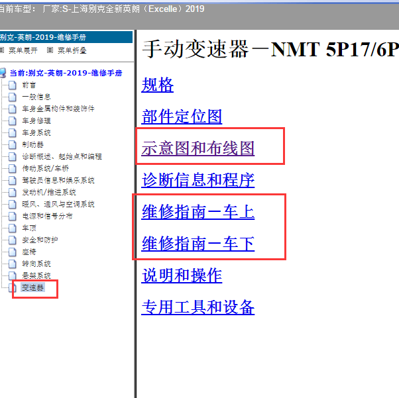Image resolution: width=399 pixels, height=398 pixels.
Task: Open 诊断概述、起始点和编程 entry
Action: (x=62, y=156)
